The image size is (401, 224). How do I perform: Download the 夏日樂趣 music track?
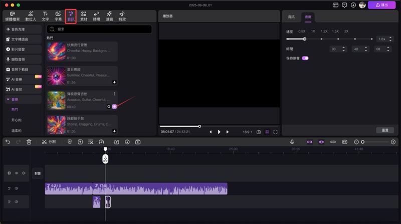[114, 82]
